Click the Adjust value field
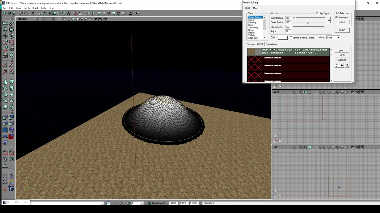The height and width of the screenshot is (213, 380). pos(288,31)
